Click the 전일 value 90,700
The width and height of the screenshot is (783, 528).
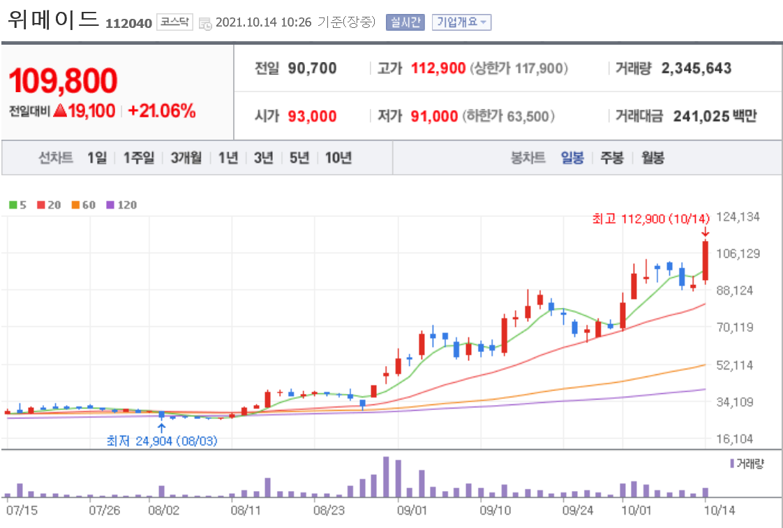312,68
